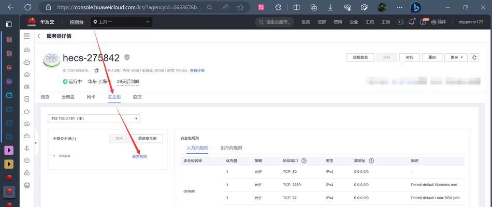Screen dimensions: 492x207
Task: Switch to 出方向规则 tab
Action: pos(231,147)
